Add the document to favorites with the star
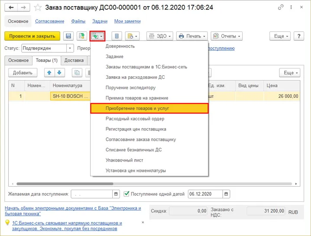 [39, 7]
